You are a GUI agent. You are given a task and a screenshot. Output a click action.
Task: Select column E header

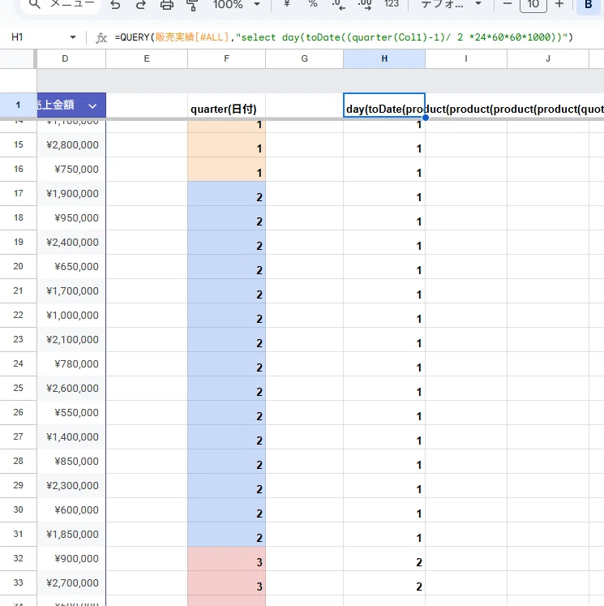pyautogui.click(x=147, y=58)
